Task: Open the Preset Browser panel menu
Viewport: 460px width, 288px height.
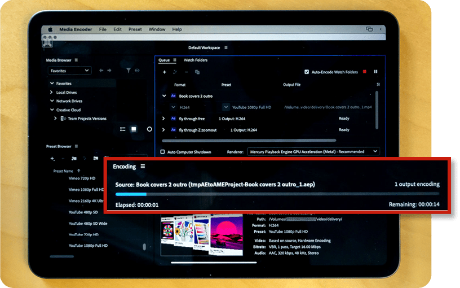Action: click(x=76, y=146)
